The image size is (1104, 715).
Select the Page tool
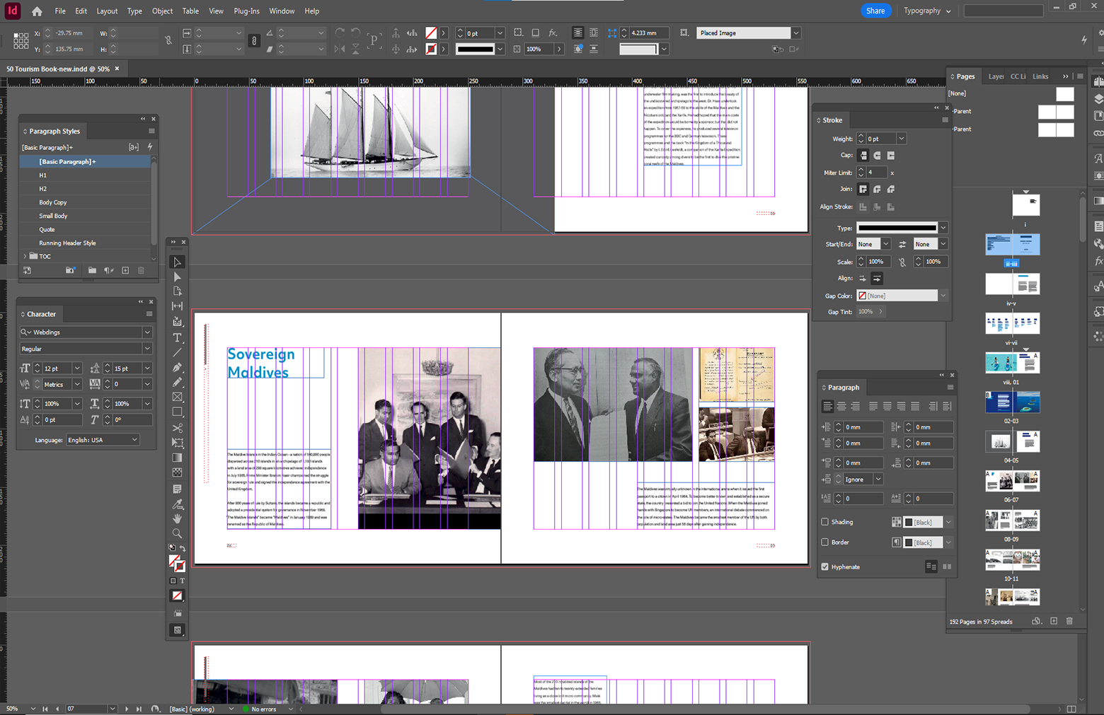pos(178,291)
